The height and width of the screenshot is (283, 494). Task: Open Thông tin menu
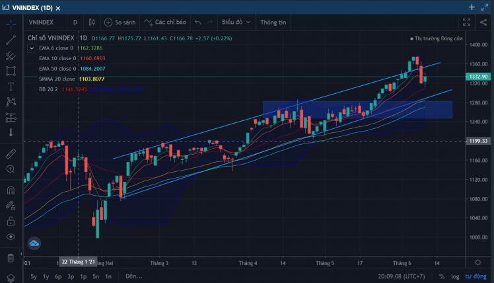pyautogui.click(x=273, y=22)
